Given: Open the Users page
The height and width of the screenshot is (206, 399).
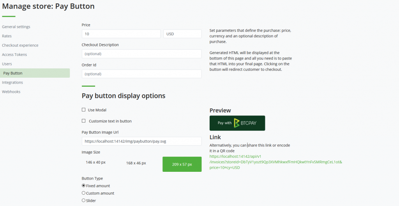Looking at the screenshot, I should coord(7,64).
